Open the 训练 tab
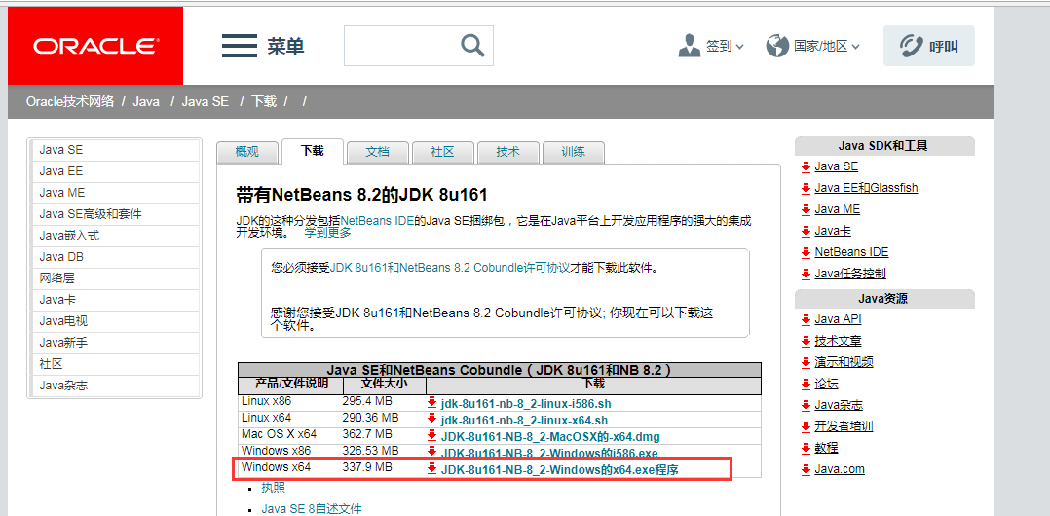 [x=573, y=152]
